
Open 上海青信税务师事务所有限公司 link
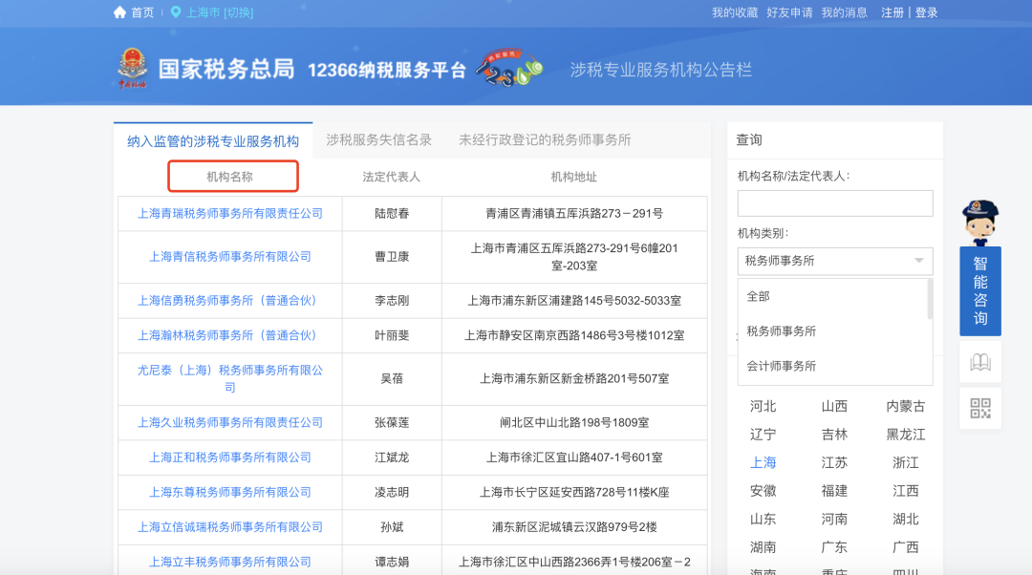[x=229, y=257]
